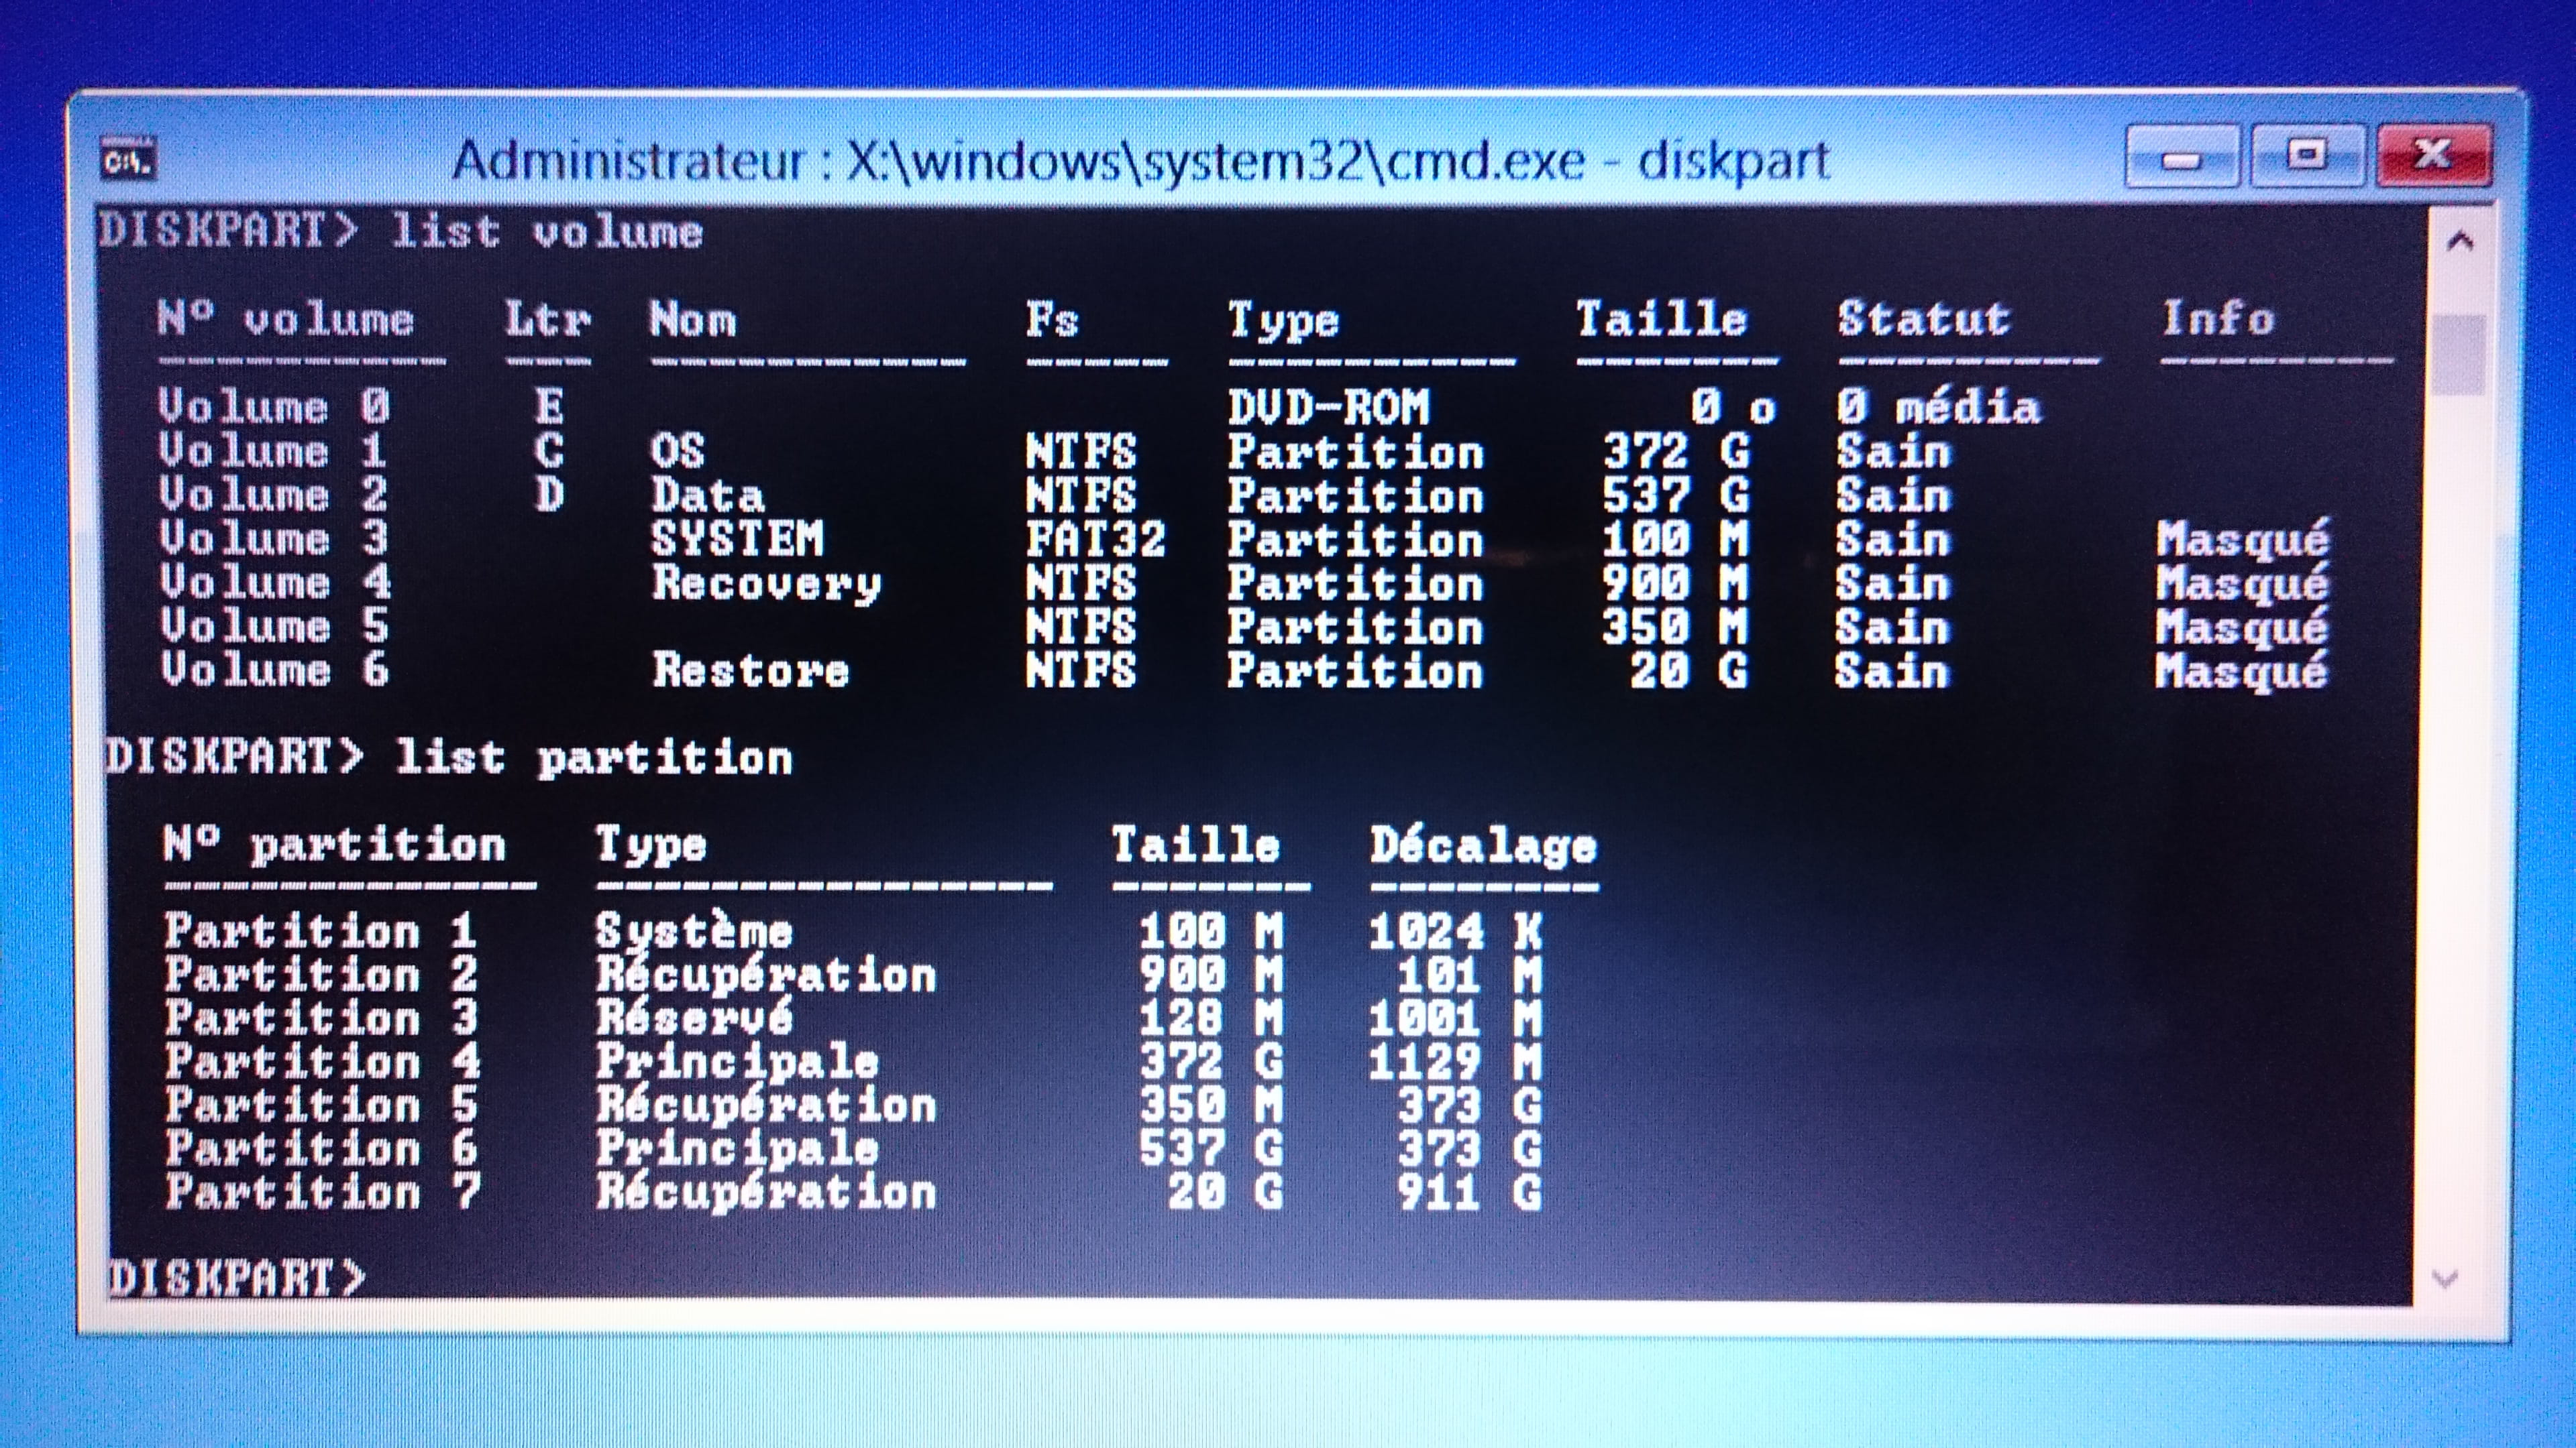Maximize the diskpart command window
Viewport: 2576px width, 1448px height.
[x=2307, y=157]
